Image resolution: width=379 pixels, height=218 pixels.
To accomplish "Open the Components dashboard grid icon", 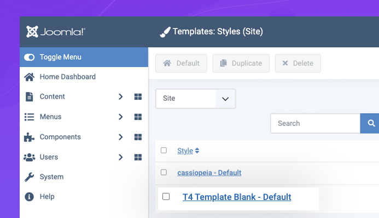I will [x=138, y=137].
